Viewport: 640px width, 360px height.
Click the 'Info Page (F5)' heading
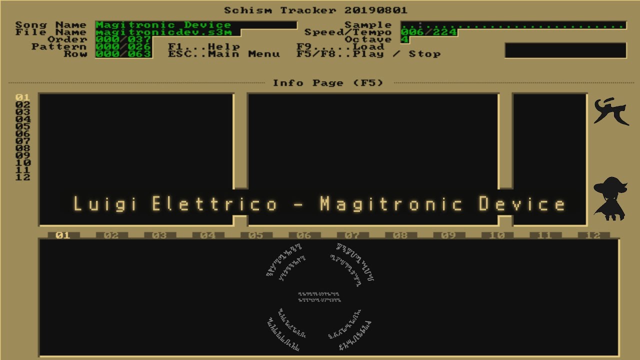click(328, 83)
